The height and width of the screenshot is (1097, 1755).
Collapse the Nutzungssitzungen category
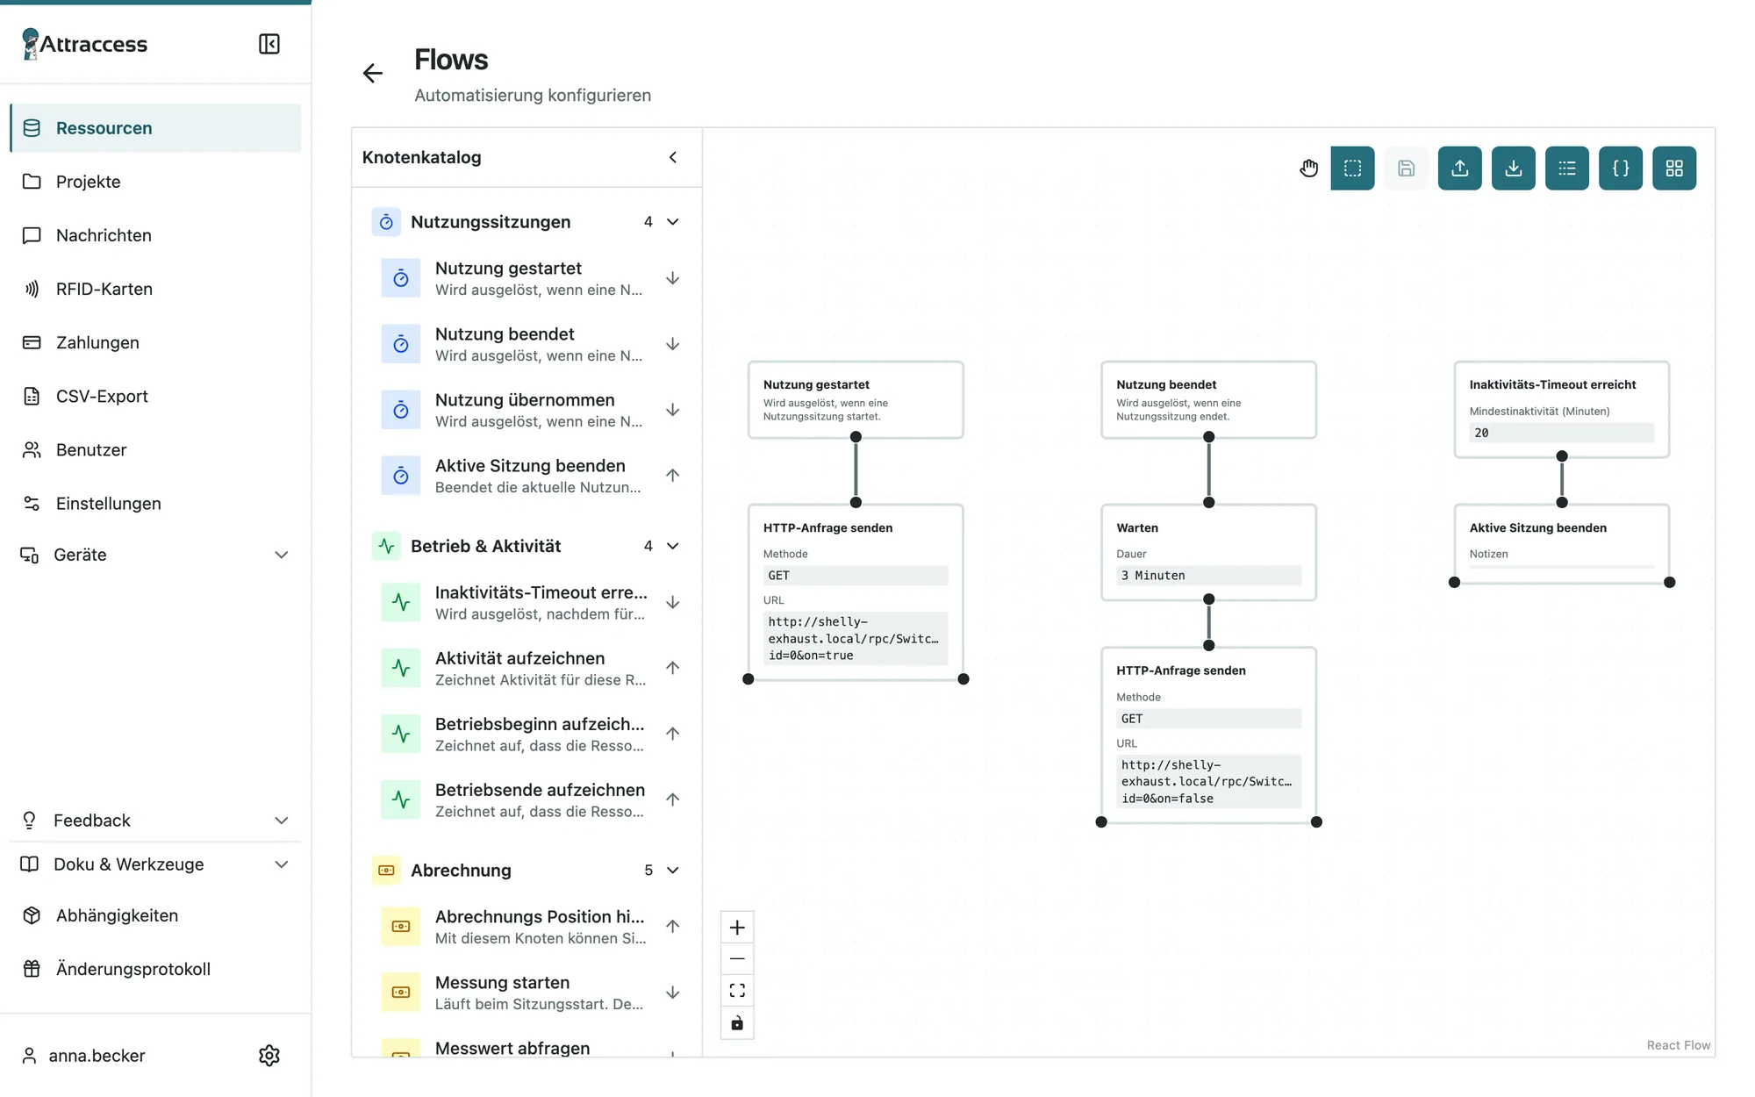[673, 222]
